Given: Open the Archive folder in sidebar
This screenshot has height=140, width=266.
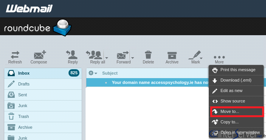Looking at the screenshot, I should click(x=43, y=128).
